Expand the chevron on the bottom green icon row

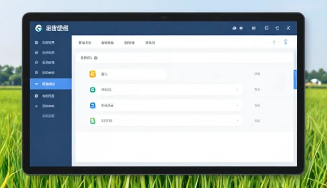pyautogui.click(x=237, y=121)
